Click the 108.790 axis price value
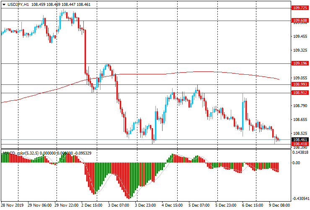Viewport: 310px width, 210px height. 300,106
